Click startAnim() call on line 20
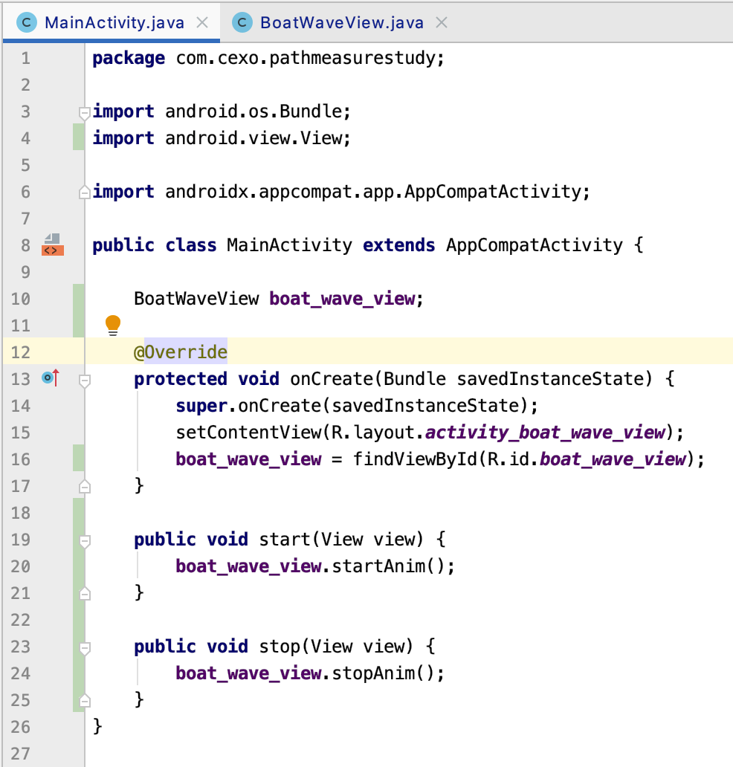Image resolution: width=733 pixels, height=767 pixels. point(389,566)
